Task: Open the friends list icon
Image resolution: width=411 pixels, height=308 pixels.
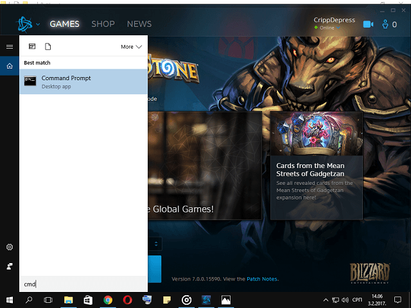Action: pos(385,24)
